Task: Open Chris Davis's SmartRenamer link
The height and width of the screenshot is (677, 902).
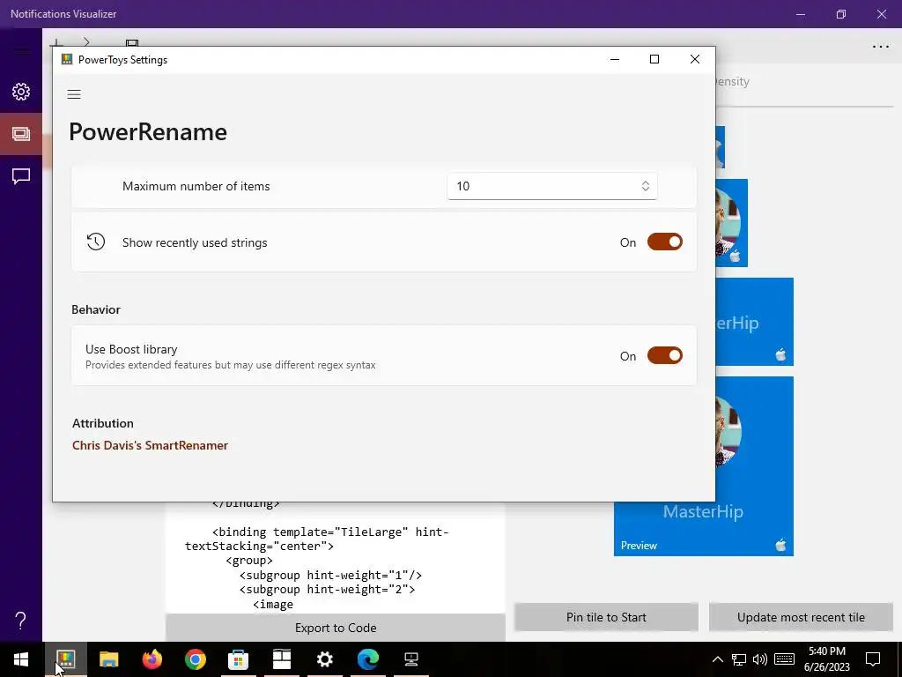Action: coord(150,445)
